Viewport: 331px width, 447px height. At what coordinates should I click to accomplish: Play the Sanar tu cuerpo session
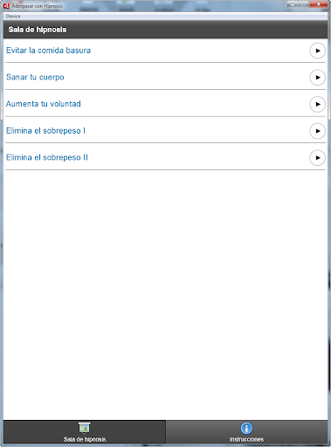pyautogui.click(x=317, y=78)
